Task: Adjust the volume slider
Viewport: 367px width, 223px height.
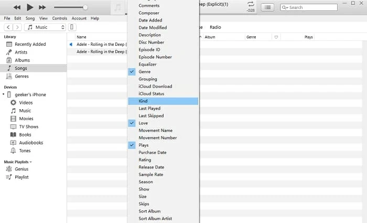Action: point(85,7)
